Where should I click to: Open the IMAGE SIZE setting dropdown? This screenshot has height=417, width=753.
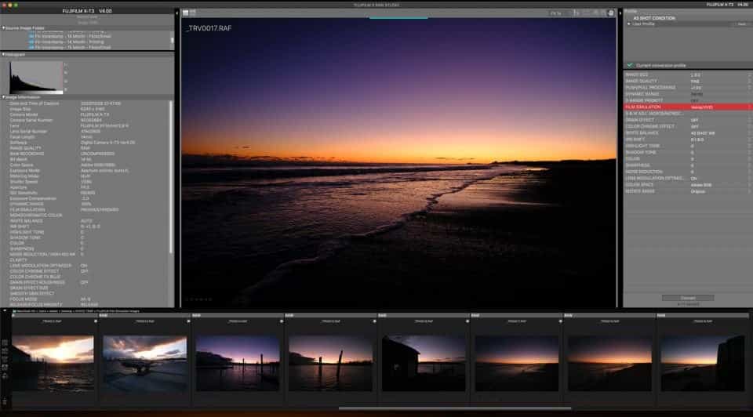(x=688, y=75)
